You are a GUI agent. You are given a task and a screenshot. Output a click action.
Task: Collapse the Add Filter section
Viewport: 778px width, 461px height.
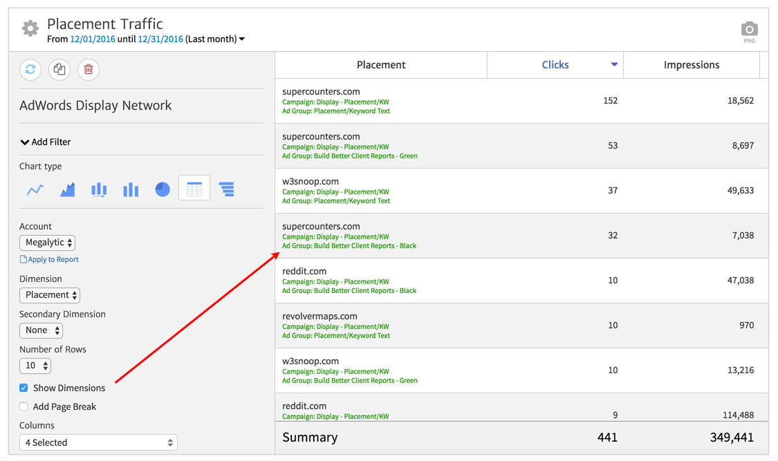pos(45,142)
